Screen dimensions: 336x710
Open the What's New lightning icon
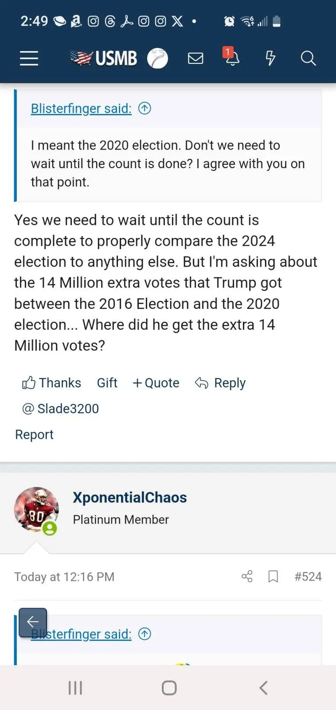tap(270, 58)
